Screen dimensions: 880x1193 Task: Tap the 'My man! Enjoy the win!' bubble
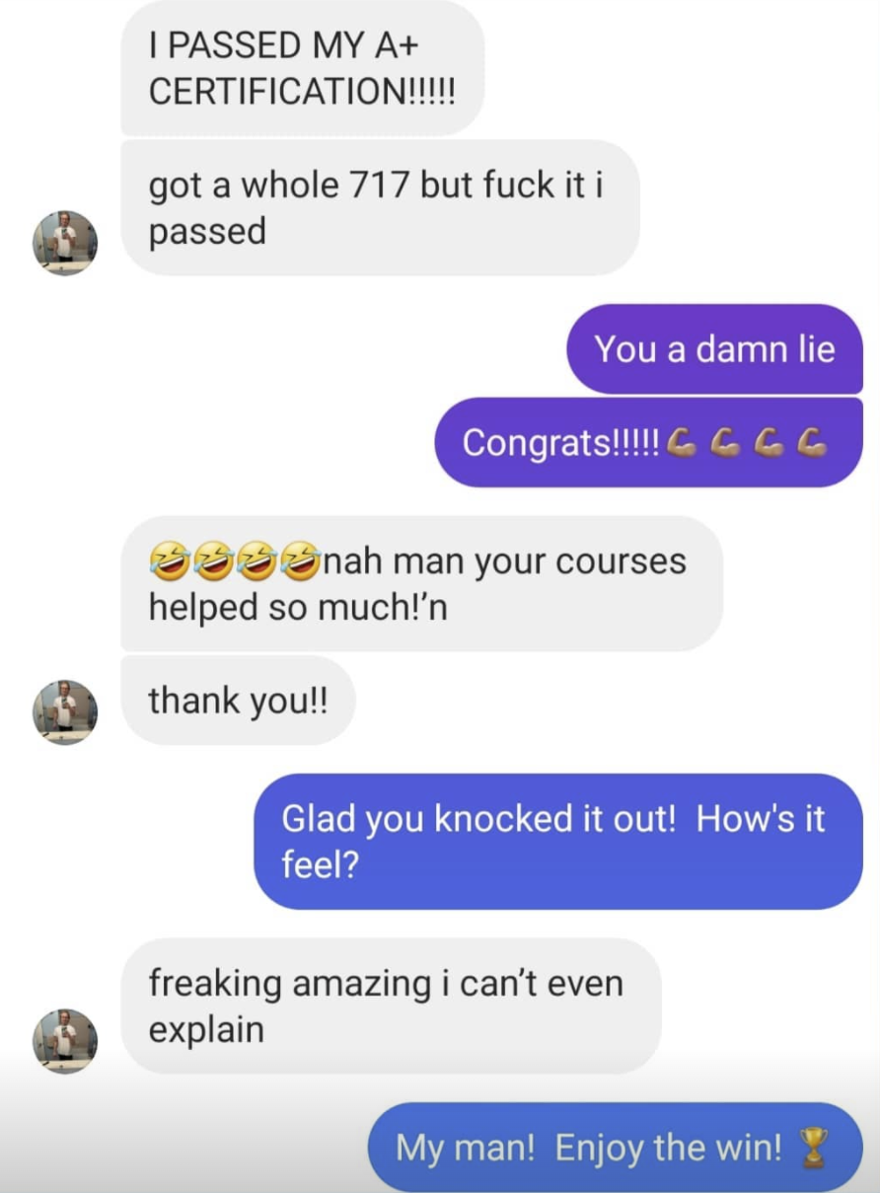[x=616, y=1147]
